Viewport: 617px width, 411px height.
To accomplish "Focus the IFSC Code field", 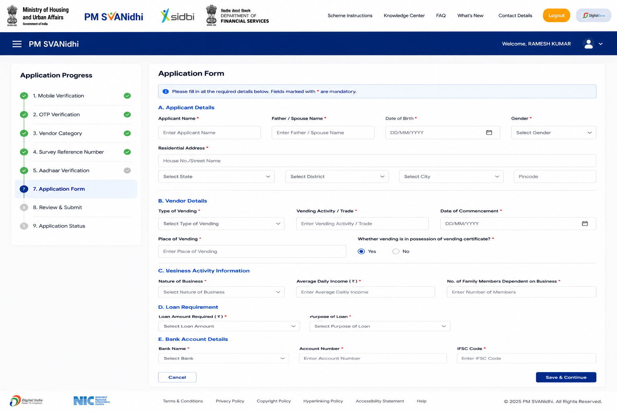I will [x=526, y=358].
